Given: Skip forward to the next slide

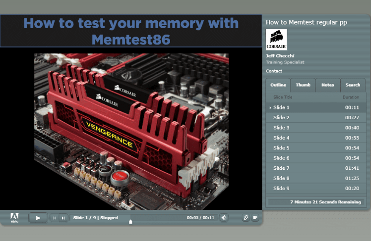Looking at the screenshot, I should click(63, 218).
